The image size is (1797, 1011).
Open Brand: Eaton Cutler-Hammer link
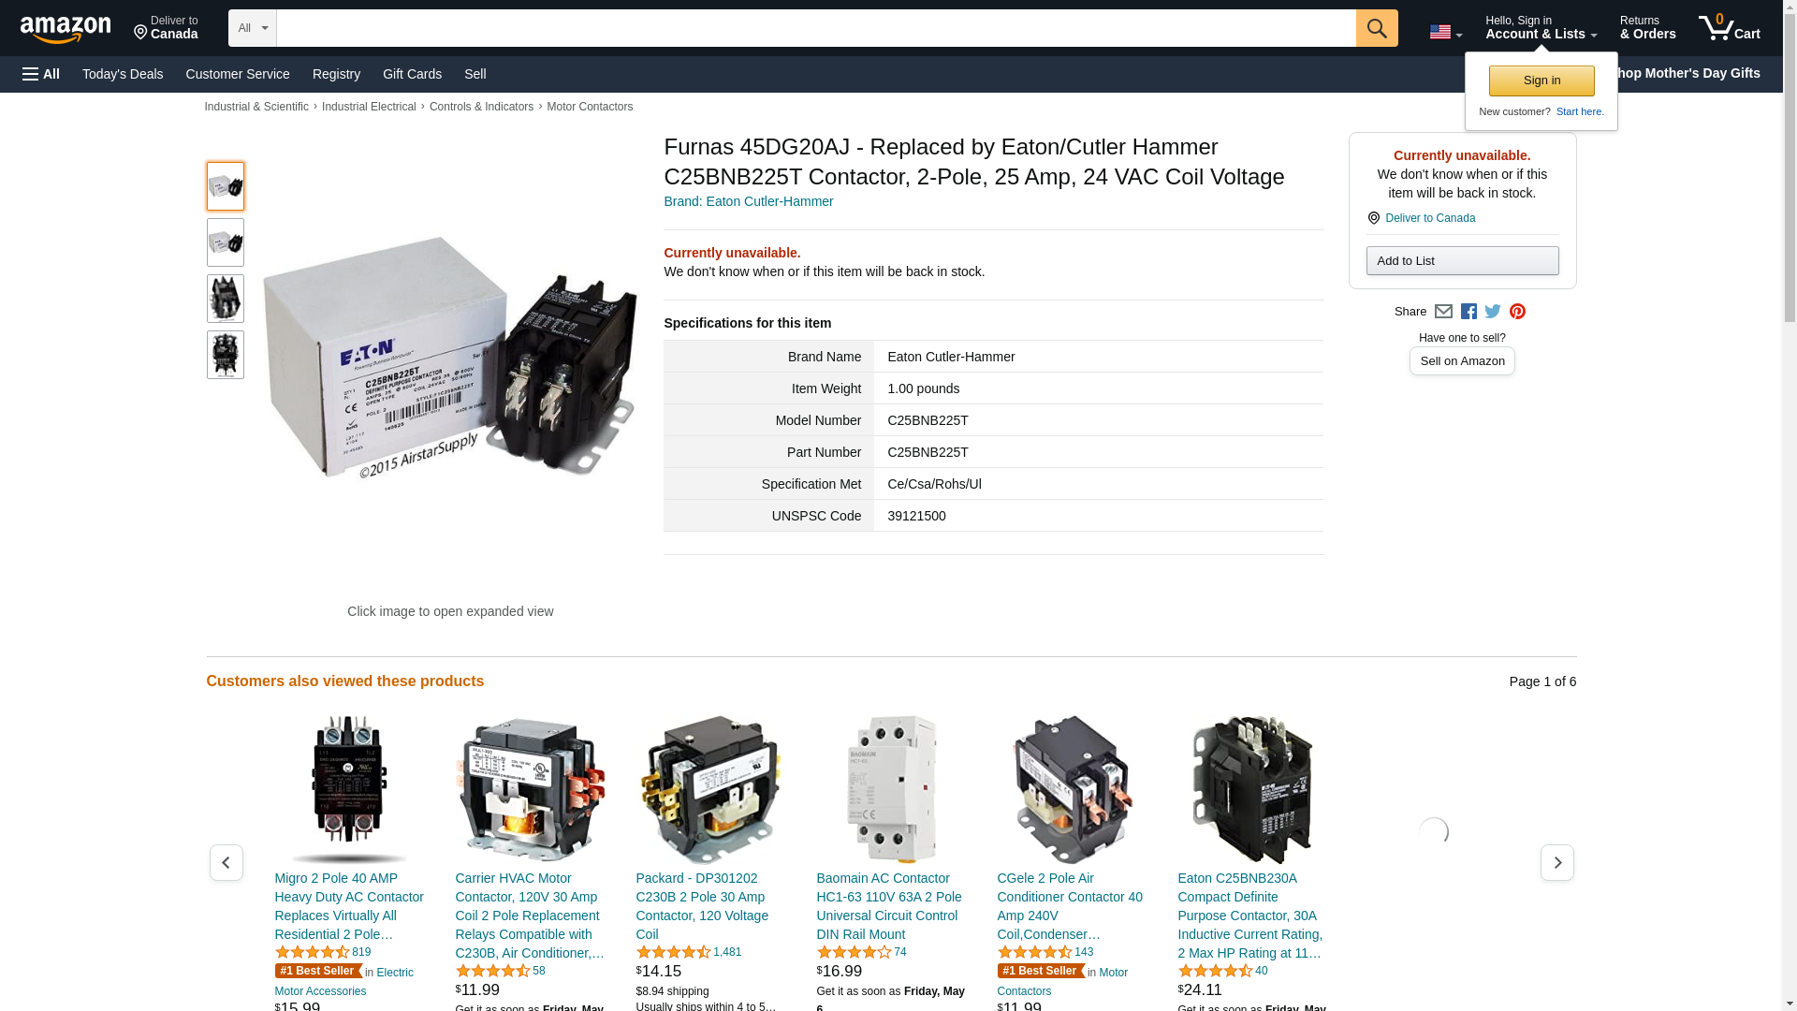coord(748,201)
